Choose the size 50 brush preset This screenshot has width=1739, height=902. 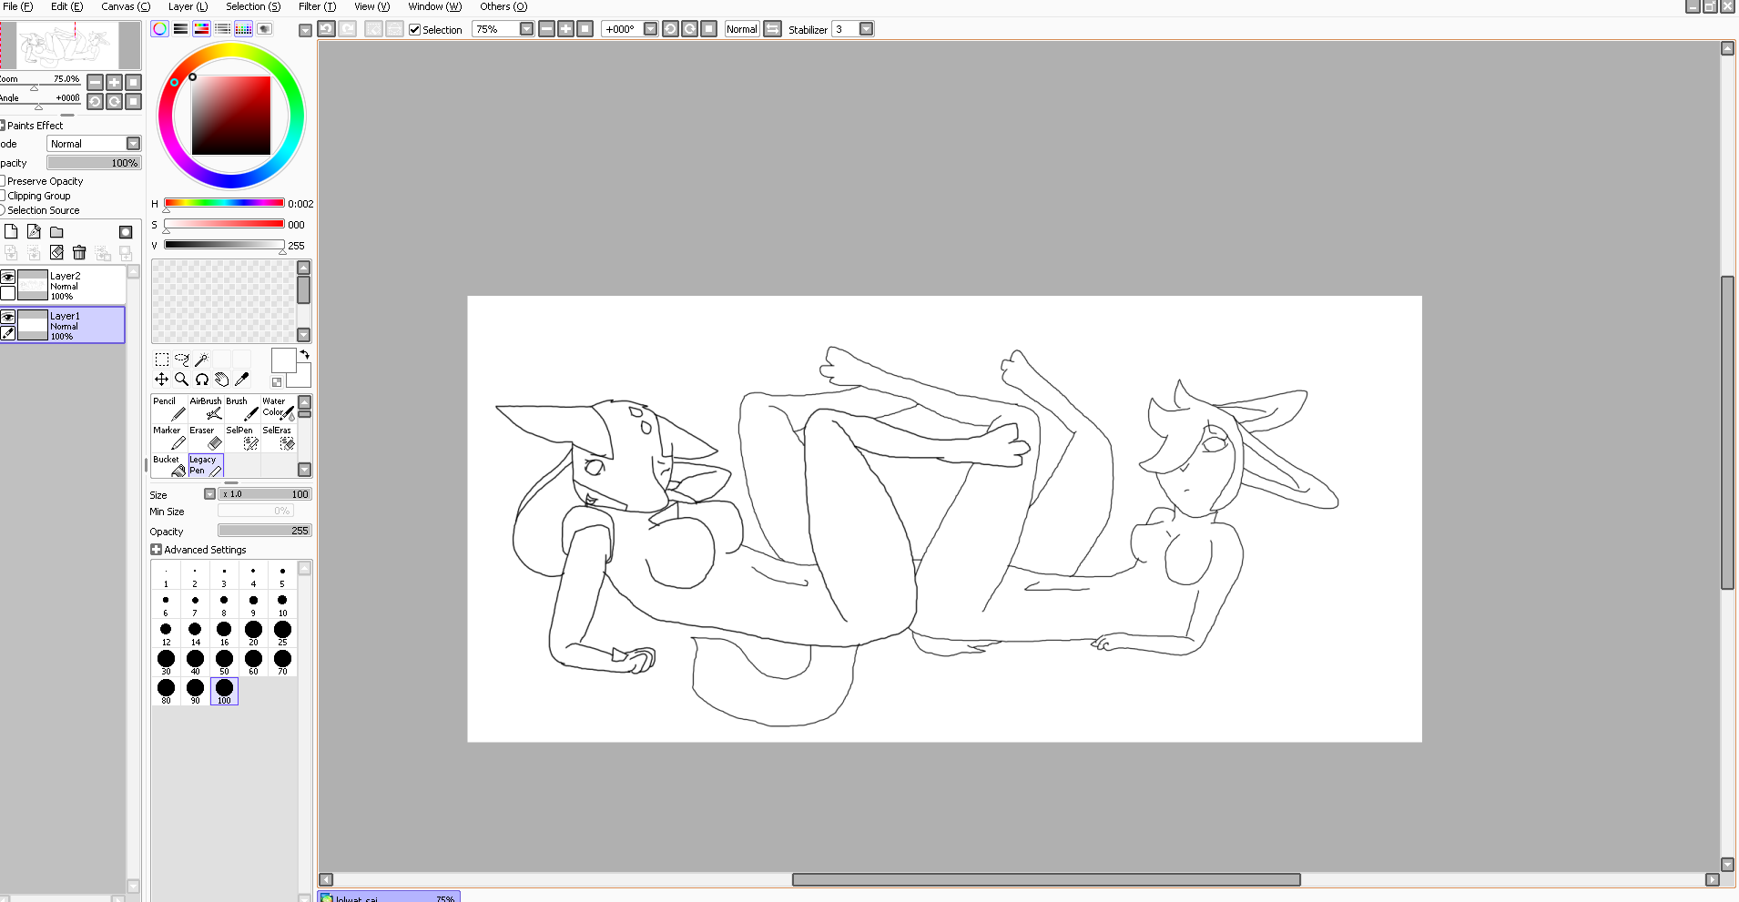(224, 662)
